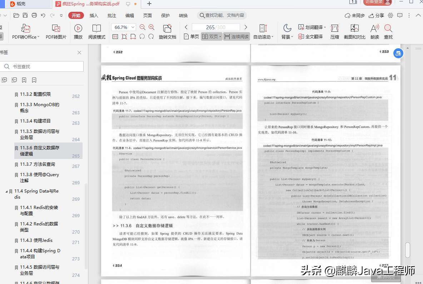Start 朗读 read aloud
The height and width of the screenshot is (284, 423).
point(375,31)
